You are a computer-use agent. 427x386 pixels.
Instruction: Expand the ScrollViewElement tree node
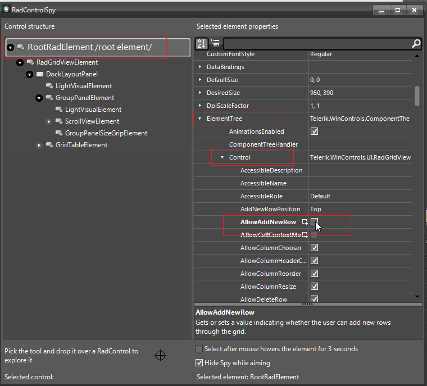click(49, 121)
